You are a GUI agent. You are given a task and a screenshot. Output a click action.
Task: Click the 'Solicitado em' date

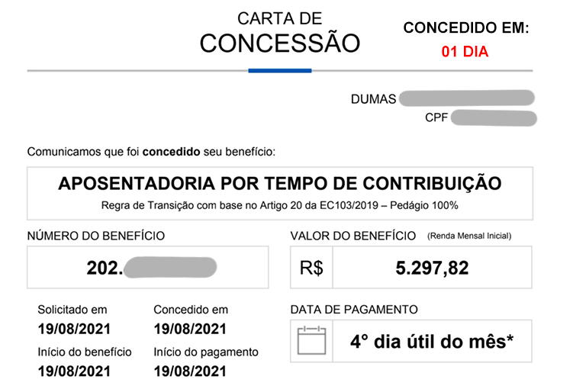[x=74, y=329]
